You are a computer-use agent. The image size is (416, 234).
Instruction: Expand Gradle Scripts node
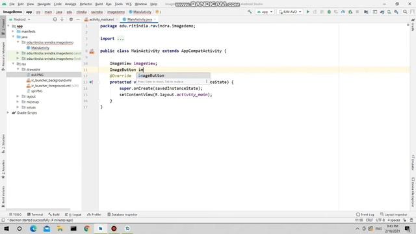pos(8,112)
